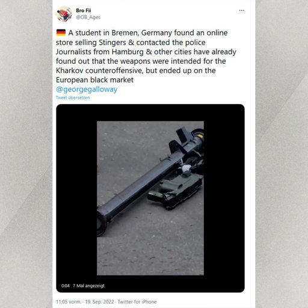The width and height of the screenshot is (308, 308).
Task: Open Bro Fii's profile avatar
Action: click(64, 14)
